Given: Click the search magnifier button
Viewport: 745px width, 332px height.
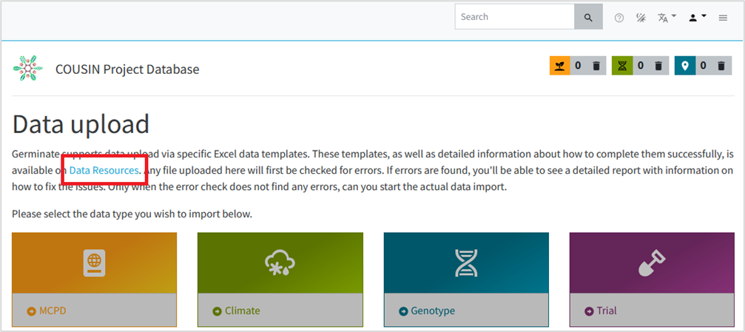Looking at the screenshot, I should (588, 17).
